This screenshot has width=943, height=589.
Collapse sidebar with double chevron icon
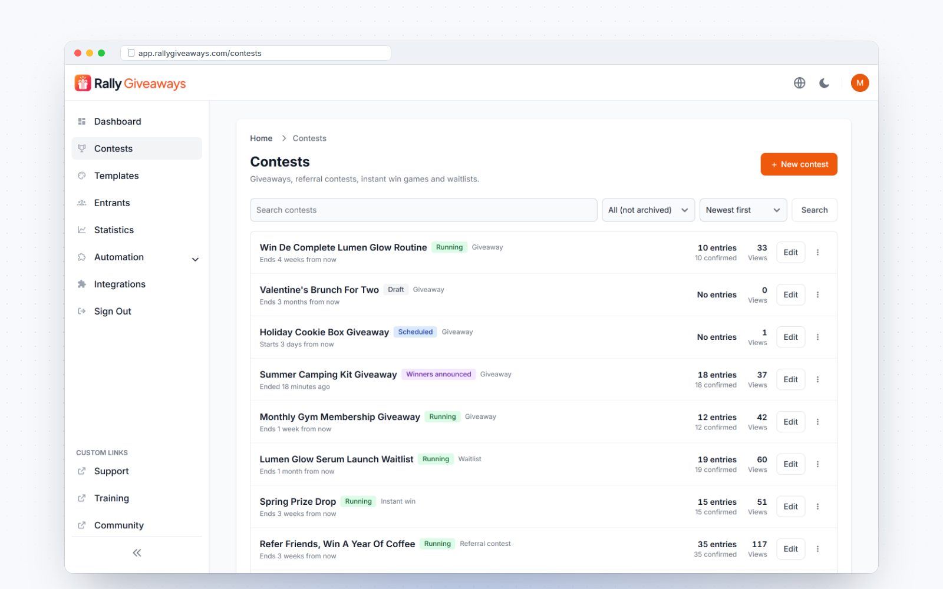tap(137, 552)
